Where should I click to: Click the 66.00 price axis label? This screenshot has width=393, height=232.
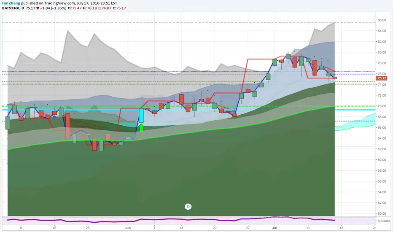[382, 127]
